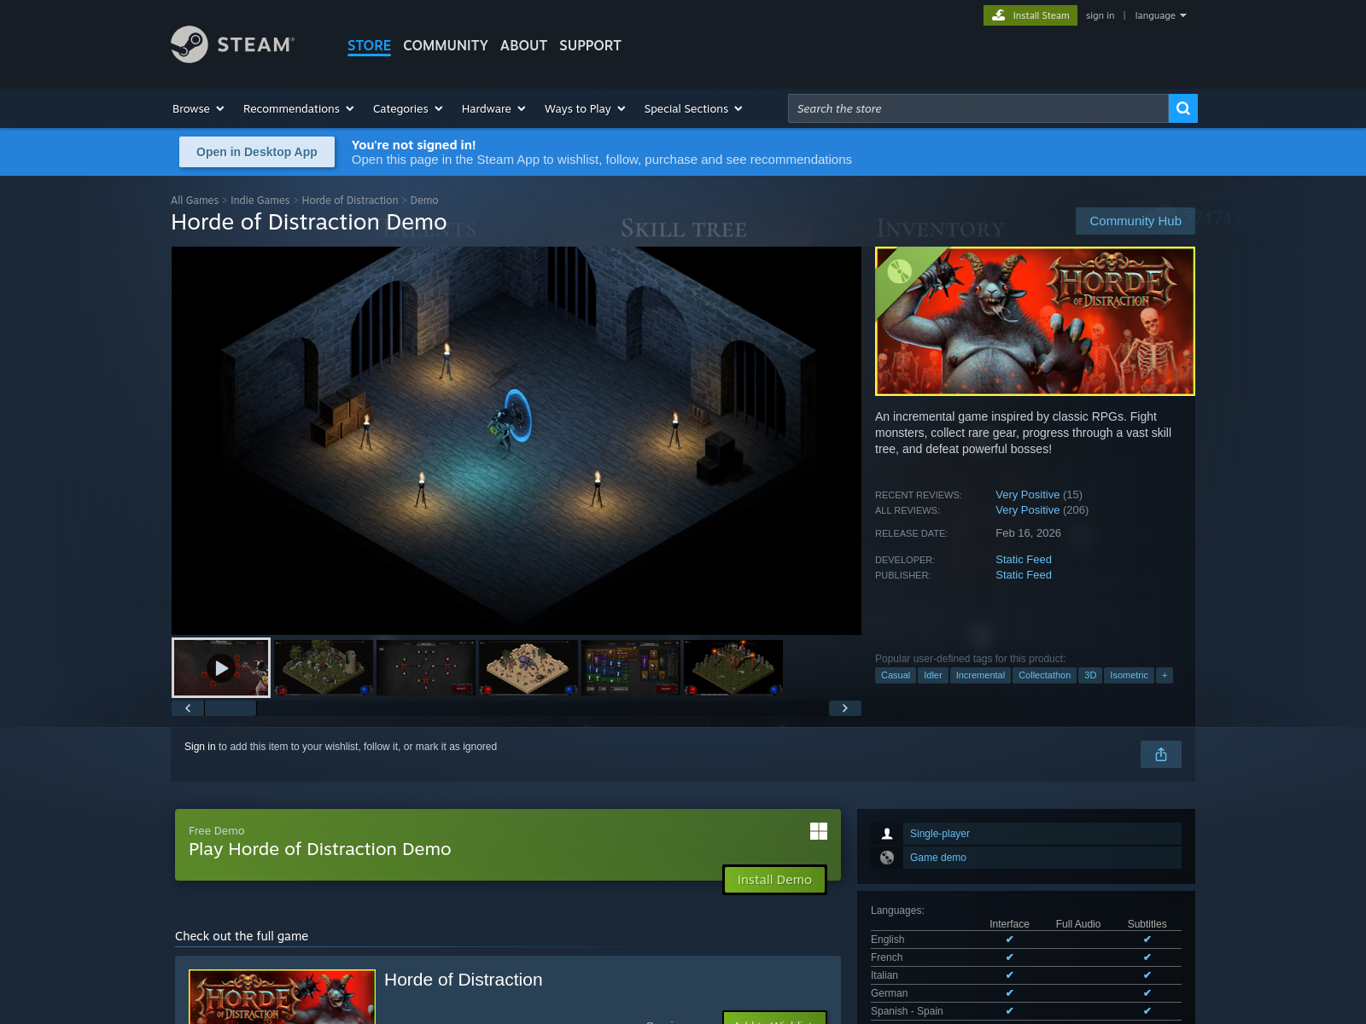
Task: Select the Casual tag
Action: tap(896, 675)
